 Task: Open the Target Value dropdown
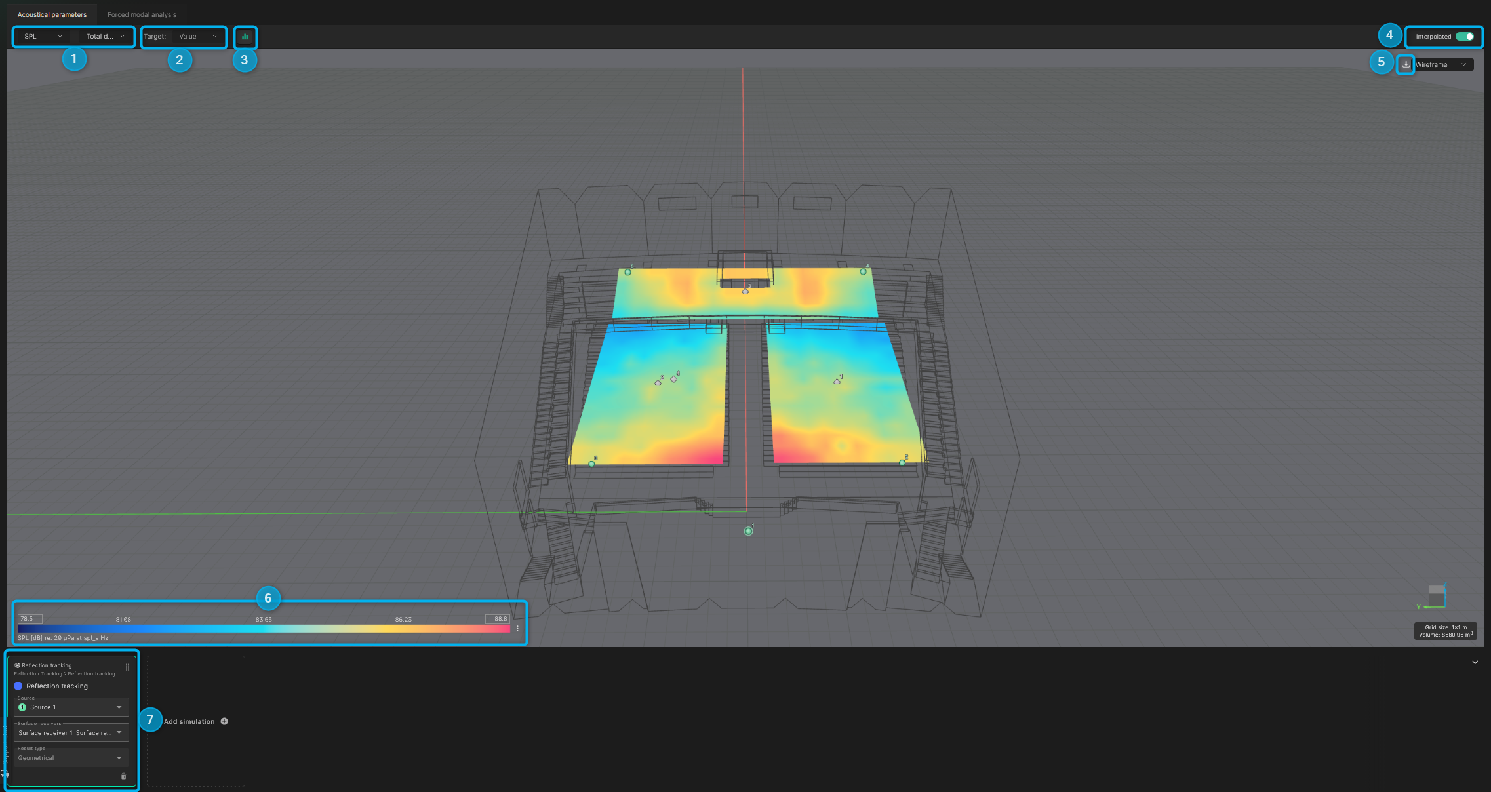coord(197,37)
